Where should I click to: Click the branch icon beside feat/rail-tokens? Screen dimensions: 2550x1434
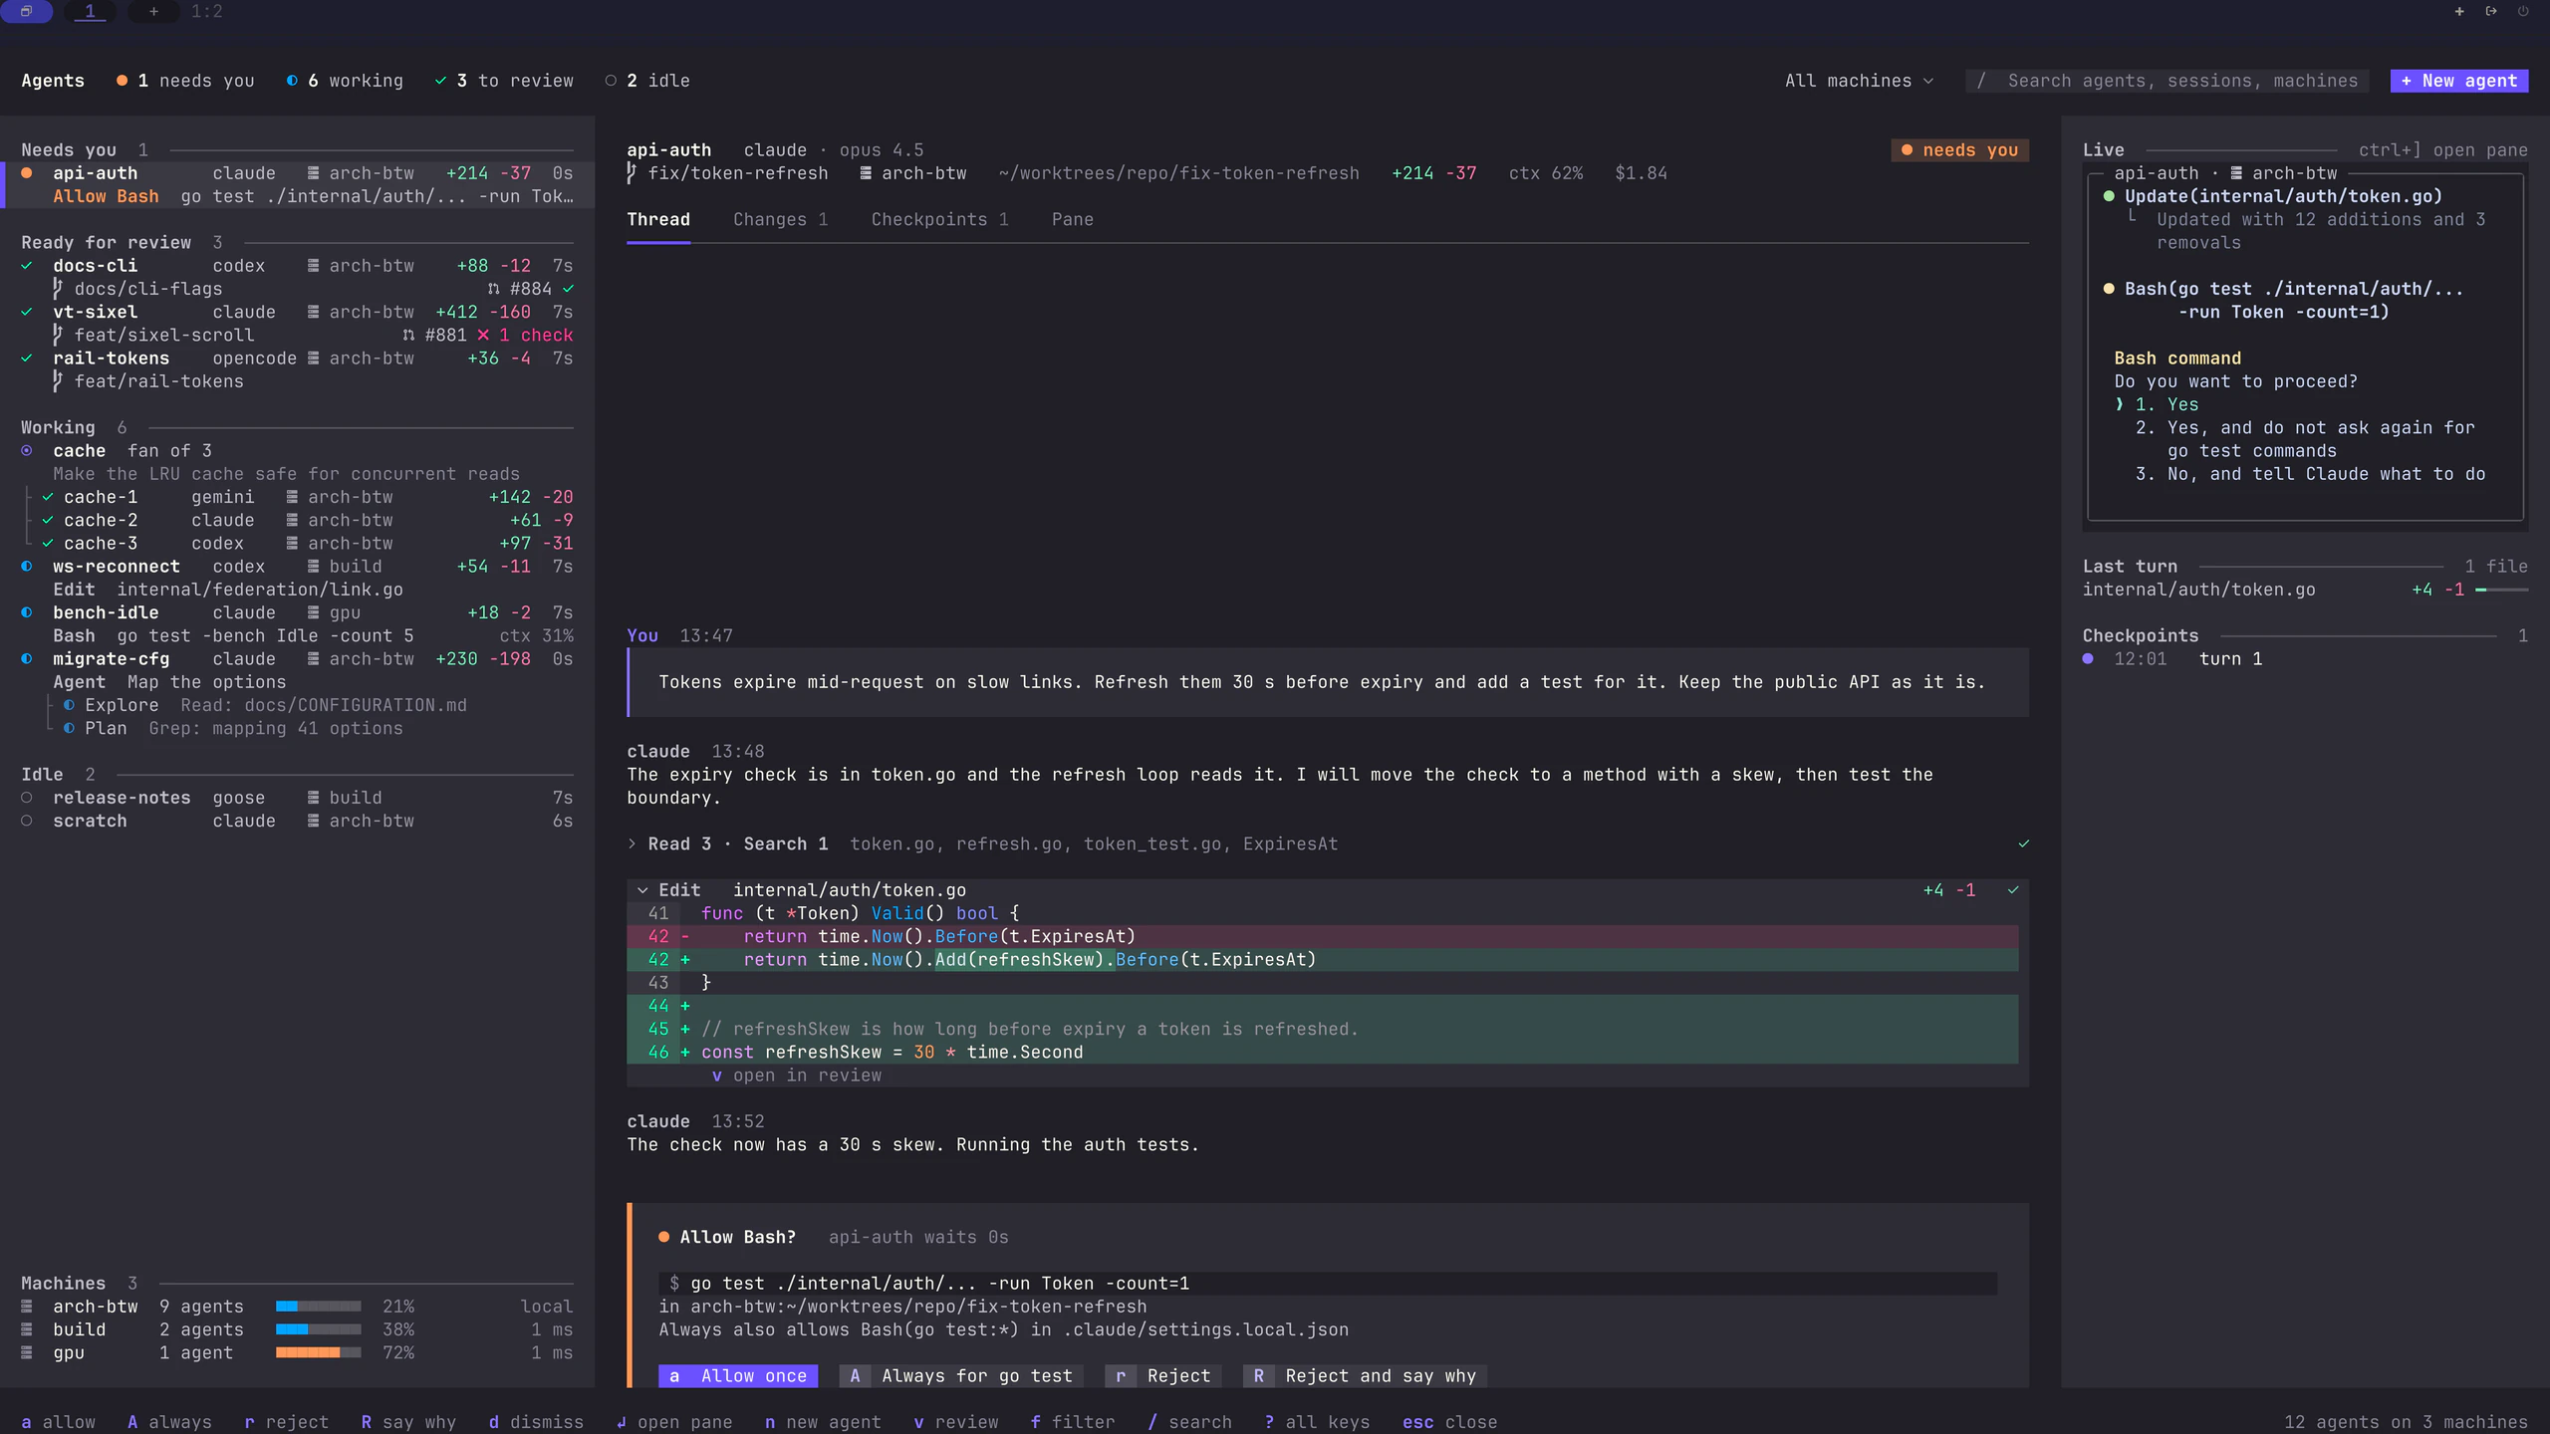point(58,381)
